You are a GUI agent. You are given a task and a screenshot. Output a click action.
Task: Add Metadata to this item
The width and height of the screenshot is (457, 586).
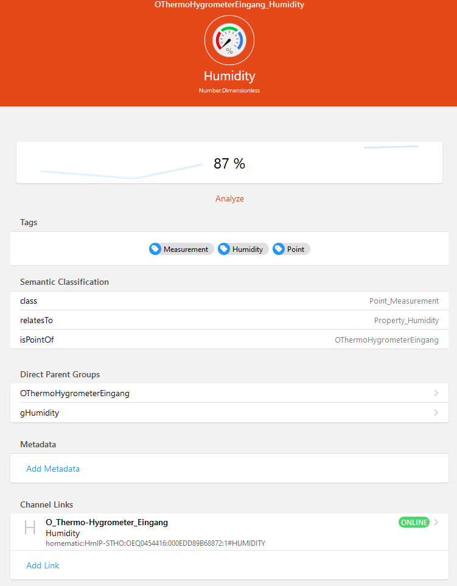pyautogui.click(x=53, y=469)
